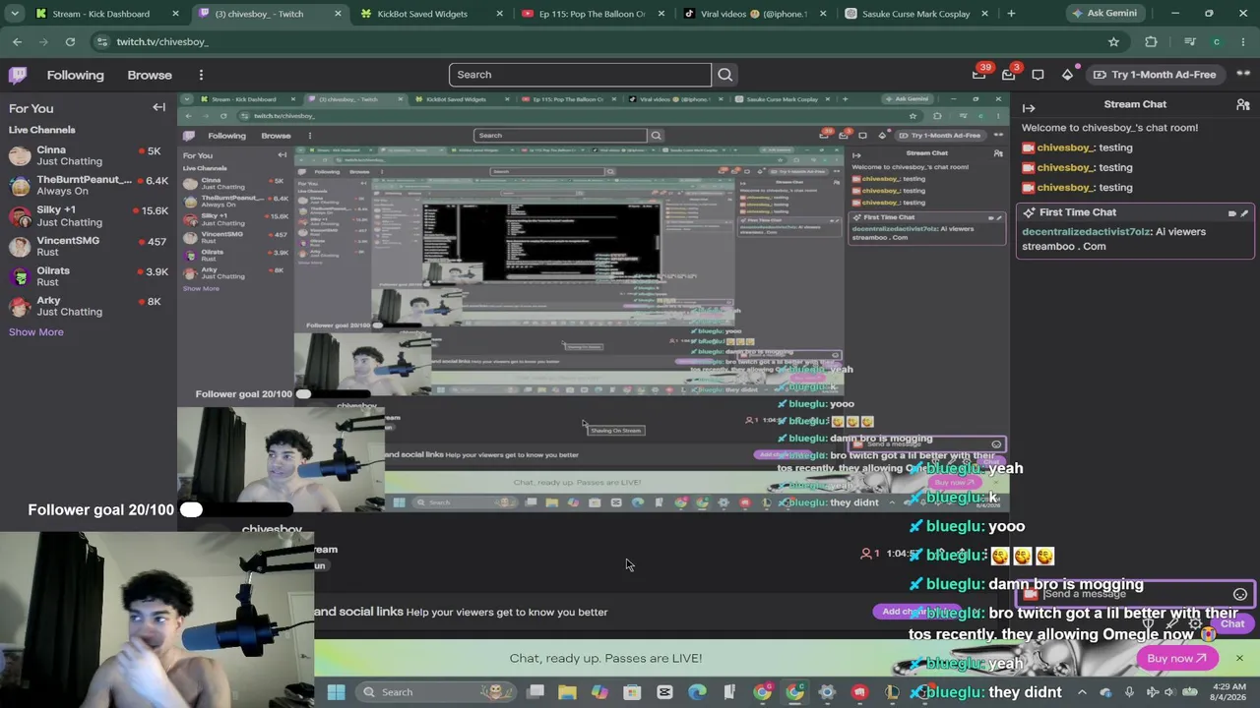
Task: Open Twitch notifications inbox with 39 badge
Action: click(x=979, y=74)
